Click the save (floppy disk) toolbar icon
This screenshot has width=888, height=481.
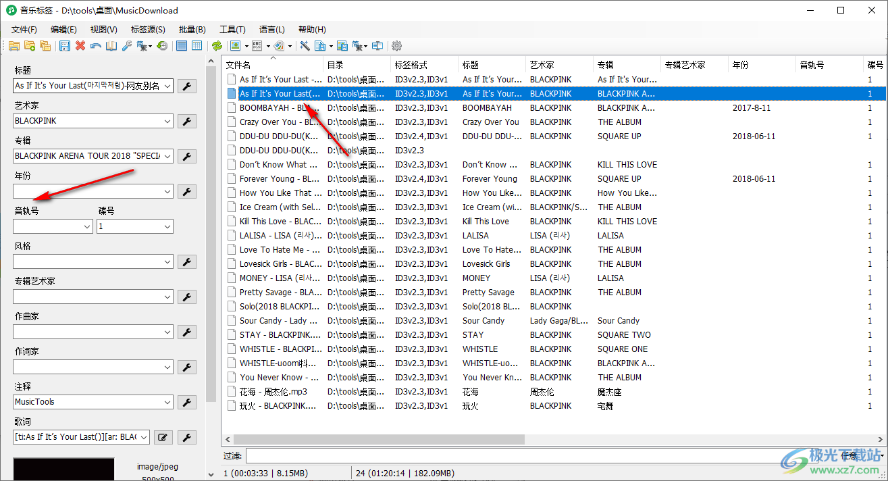pos(65,46)
